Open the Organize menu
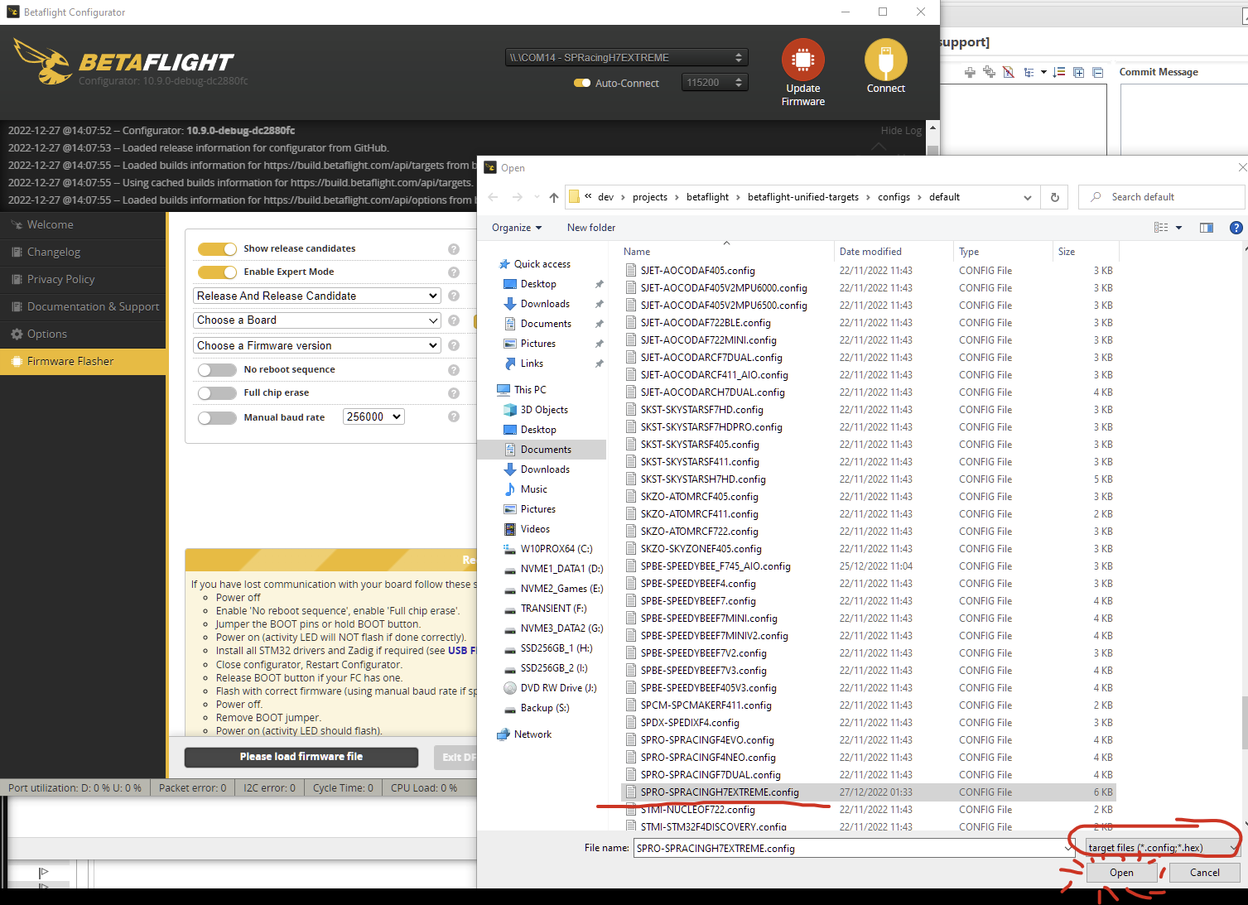 pos(515,227)
